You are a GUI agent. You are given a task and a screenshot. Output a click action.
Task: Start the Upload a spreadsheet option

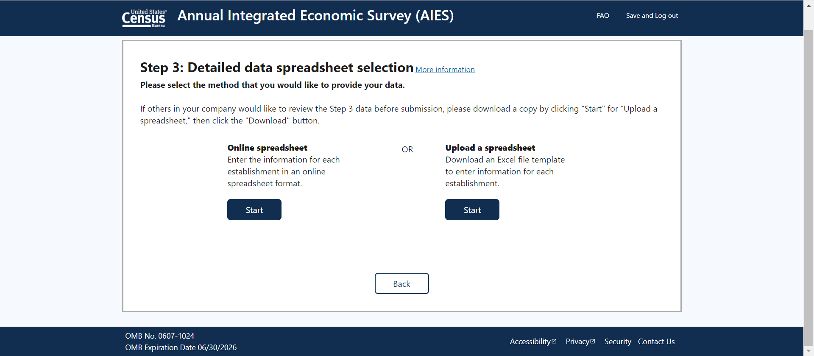coord(472,210)
